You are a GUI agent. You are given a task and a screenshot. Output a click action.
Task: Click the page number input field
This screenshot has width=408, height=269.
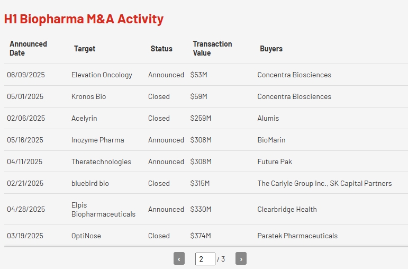tap(205, 259)
